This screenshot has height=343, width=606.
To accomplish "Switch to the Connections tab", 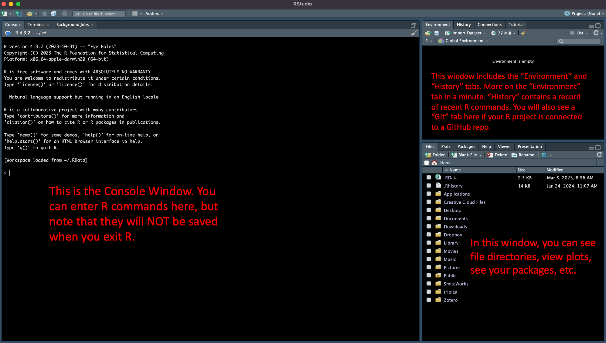I will (x=489, y=25).
